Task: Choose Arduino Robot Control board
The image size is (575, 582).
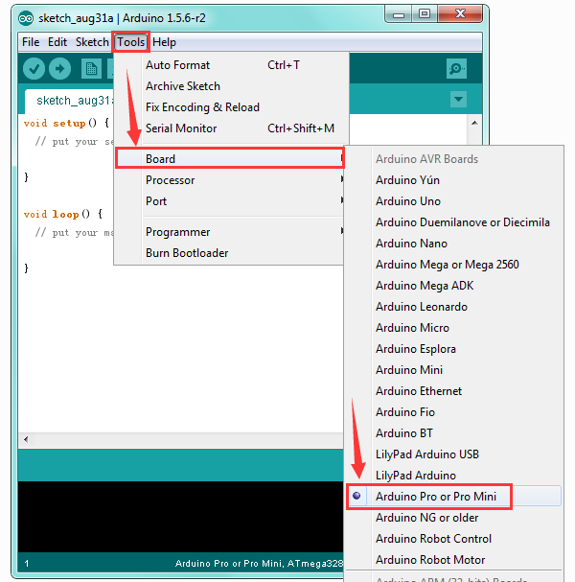Action: tap(453, 539)
